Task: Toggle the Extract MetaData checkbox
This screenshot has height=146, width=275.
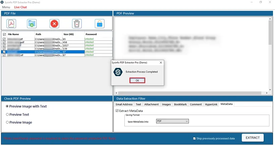Action: click(x=117, y=111)
